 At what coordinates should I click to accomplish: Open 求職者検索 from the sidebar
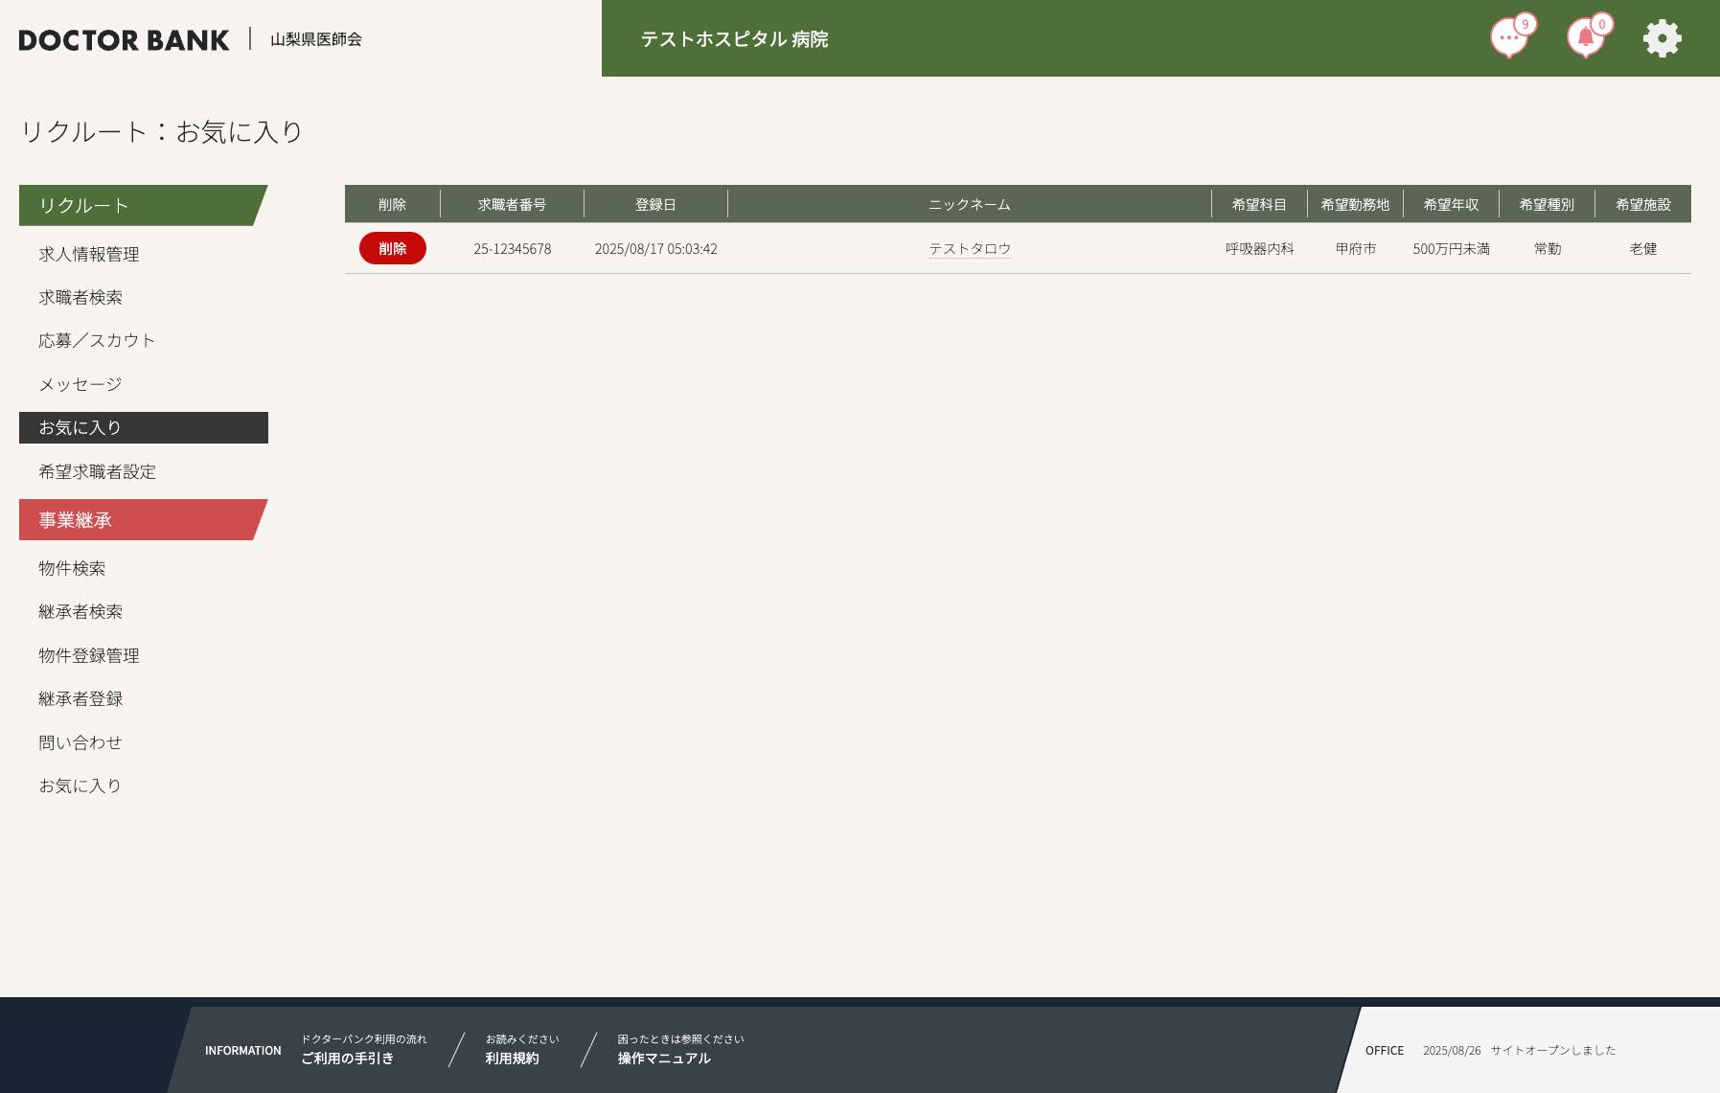point(80,298)
